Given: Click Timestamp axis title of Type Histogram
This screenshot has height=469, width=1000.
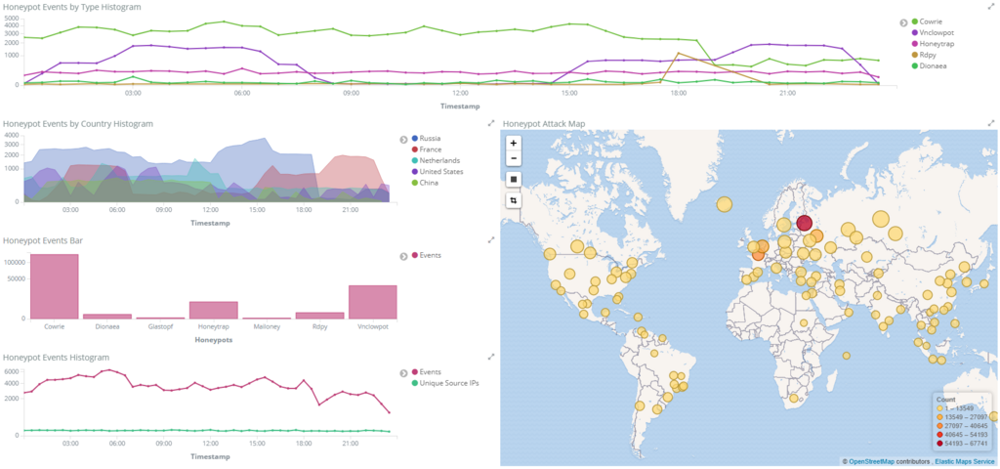Looking at the screenshot, I should [459, 106].
